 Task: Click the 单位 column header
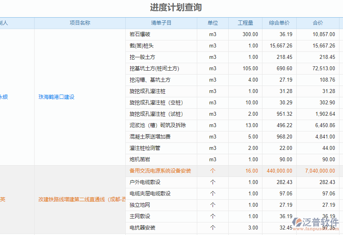point(213,23)
